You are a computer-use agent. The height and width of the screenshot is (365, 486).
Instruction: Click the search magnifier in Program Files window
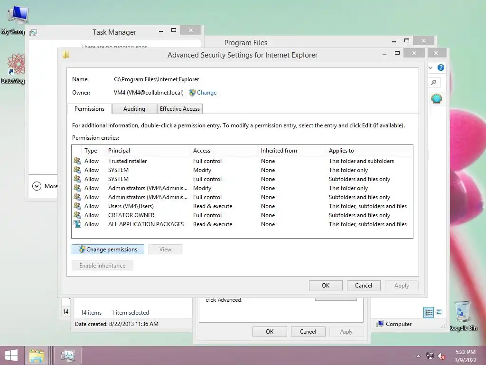[x=434, y=82]
